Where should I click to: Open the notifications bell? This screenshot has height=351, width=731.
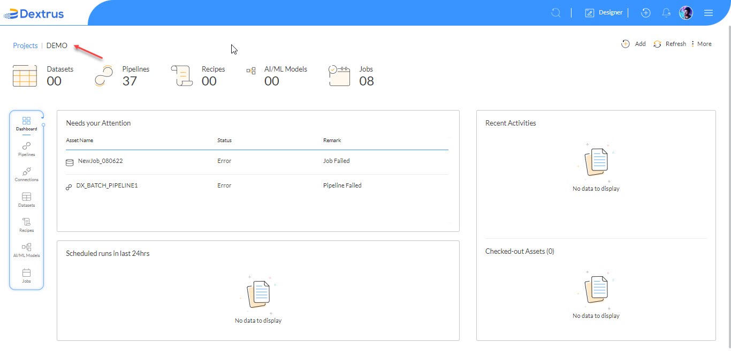(667, 12)
